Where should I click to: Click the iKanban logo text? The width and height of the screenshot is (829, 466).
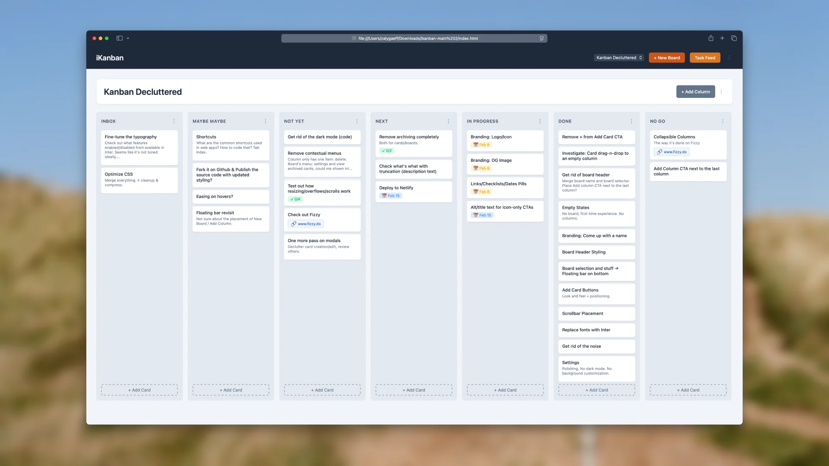[110, 58]
